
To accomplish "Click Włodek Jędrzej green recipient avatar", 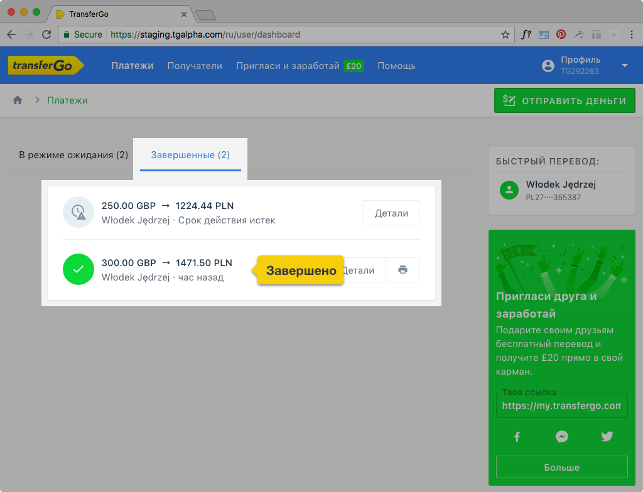I will click(x=509, y=190).
